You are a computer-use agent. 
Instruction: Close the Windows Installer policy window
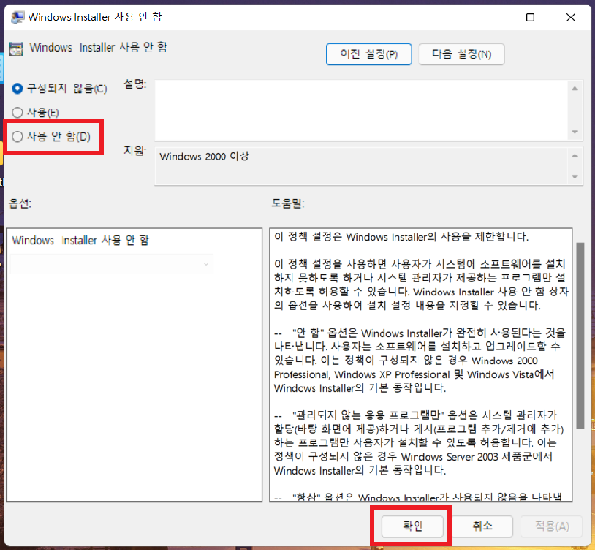(570, 17)
